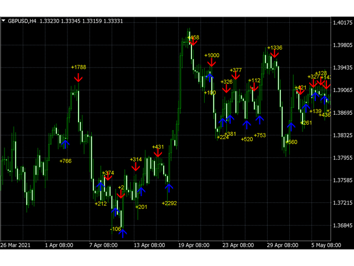This screenshot has height=266, width=354.
Task: Click the 1.38325 price scale label
Action: tap(343, 135)
